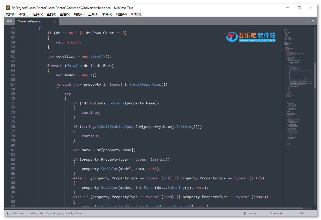Open the 转跳(G) menu

(x=79, y=14)
